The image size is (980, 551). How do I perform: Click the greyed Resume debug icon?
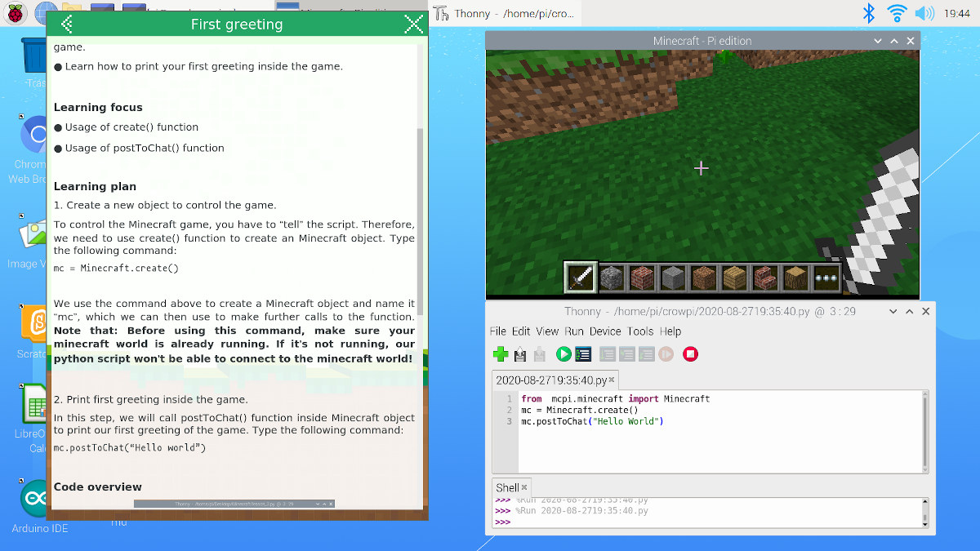[x=666, y=354]
